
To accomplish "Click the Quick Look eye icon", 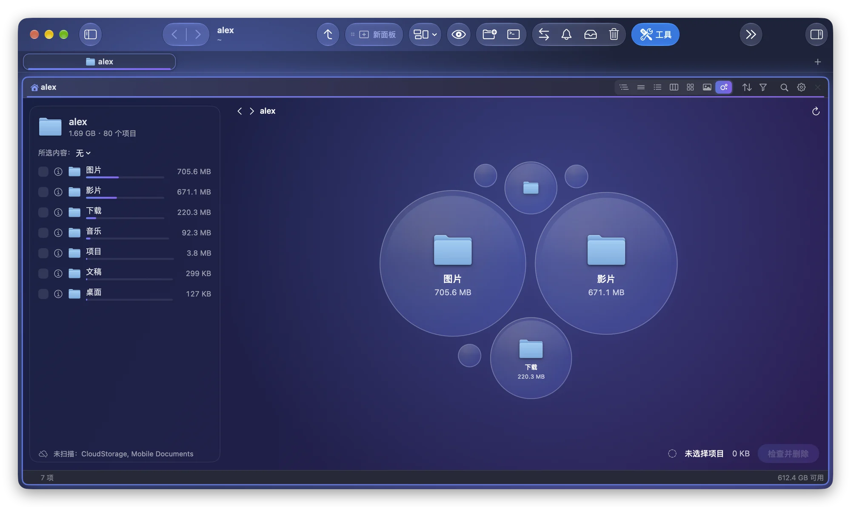I will (x=458, y=34).
